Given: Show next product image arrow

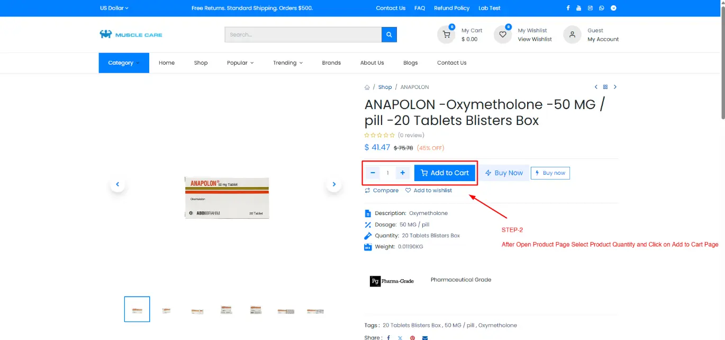Looking at the screenshot, I should (x=334, y=184).
